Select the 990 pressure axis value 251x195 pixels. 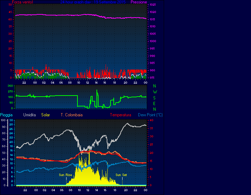click(x=152, y=56)
